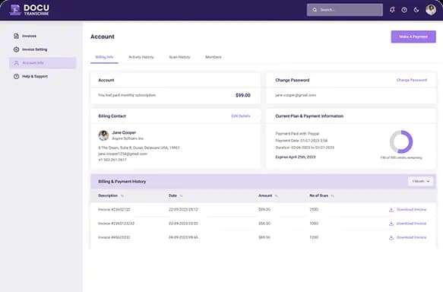Screen dimensions: 443x292
Task: Click Jane Cooper's billing contact photo
Action: 103,135
